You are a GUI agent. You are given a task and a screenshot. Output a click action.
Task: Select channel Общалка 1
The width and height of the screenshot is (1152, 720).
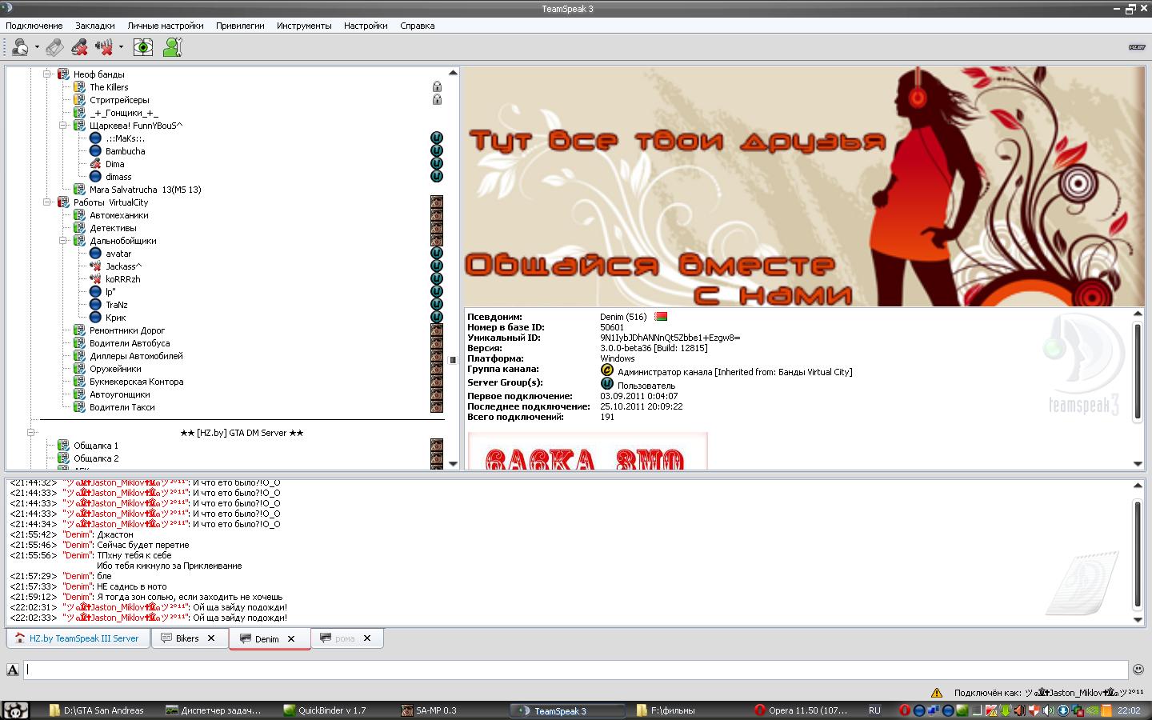click(96, 446)
